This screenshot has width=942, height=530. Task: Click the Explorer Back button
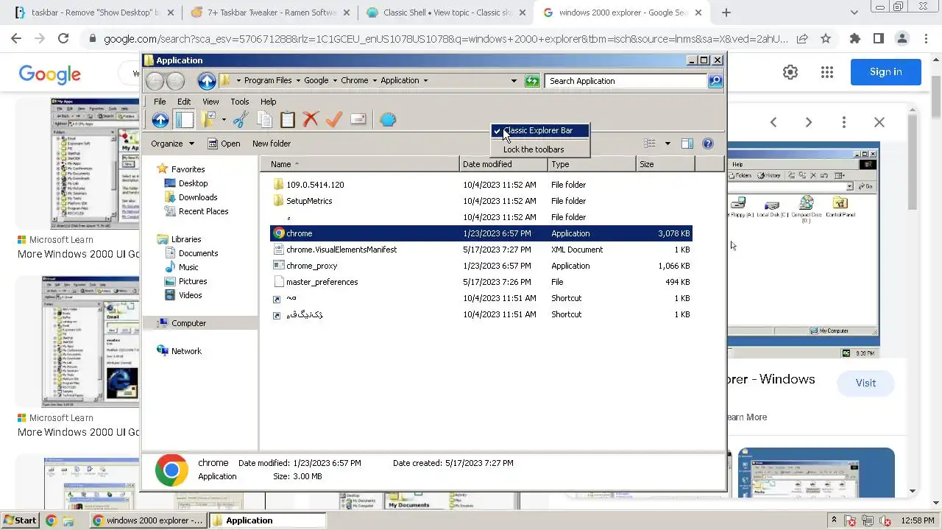pos(155,81)
